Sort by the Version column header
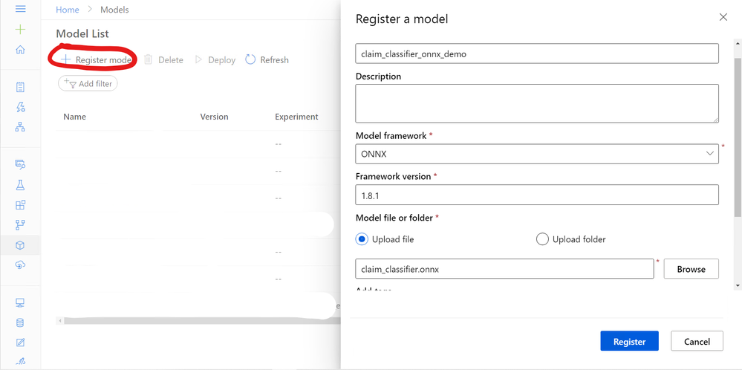This screenshot has height=370, width=742. tap(215, 117)
